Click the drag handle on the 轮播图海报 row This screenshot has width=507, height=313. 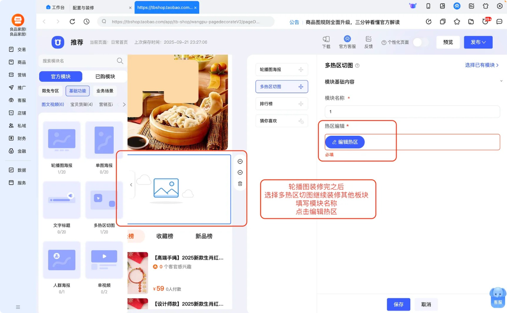tap(301, 70)
